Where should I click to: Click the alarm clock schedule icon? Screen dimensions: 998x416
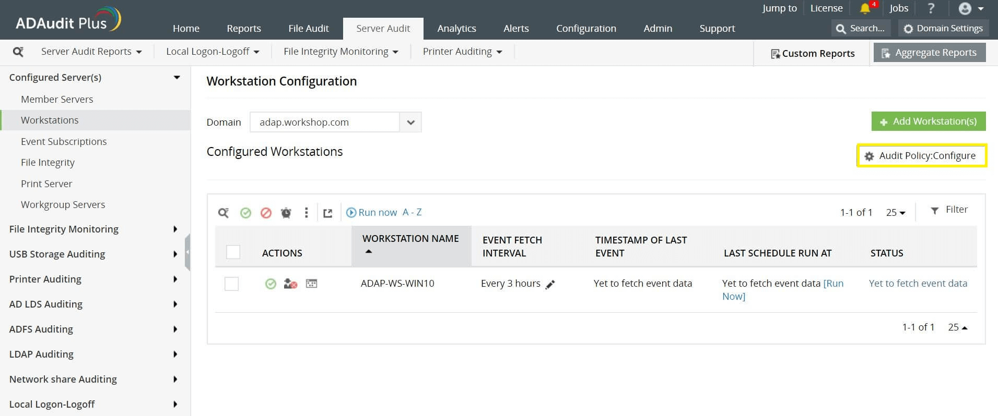(286, 213)
